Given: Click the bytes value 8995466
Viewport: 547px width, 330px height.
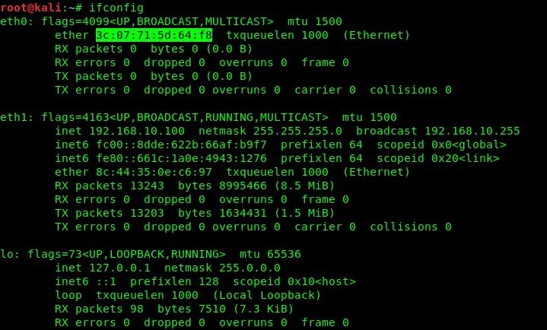Looking at the screenshot, I should [243, 186].
